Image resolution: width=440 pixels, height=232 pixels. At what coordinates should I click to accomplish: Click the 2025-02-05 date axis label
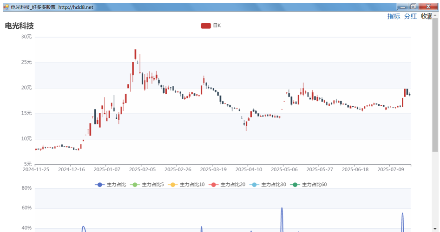[x=142, y=169]
